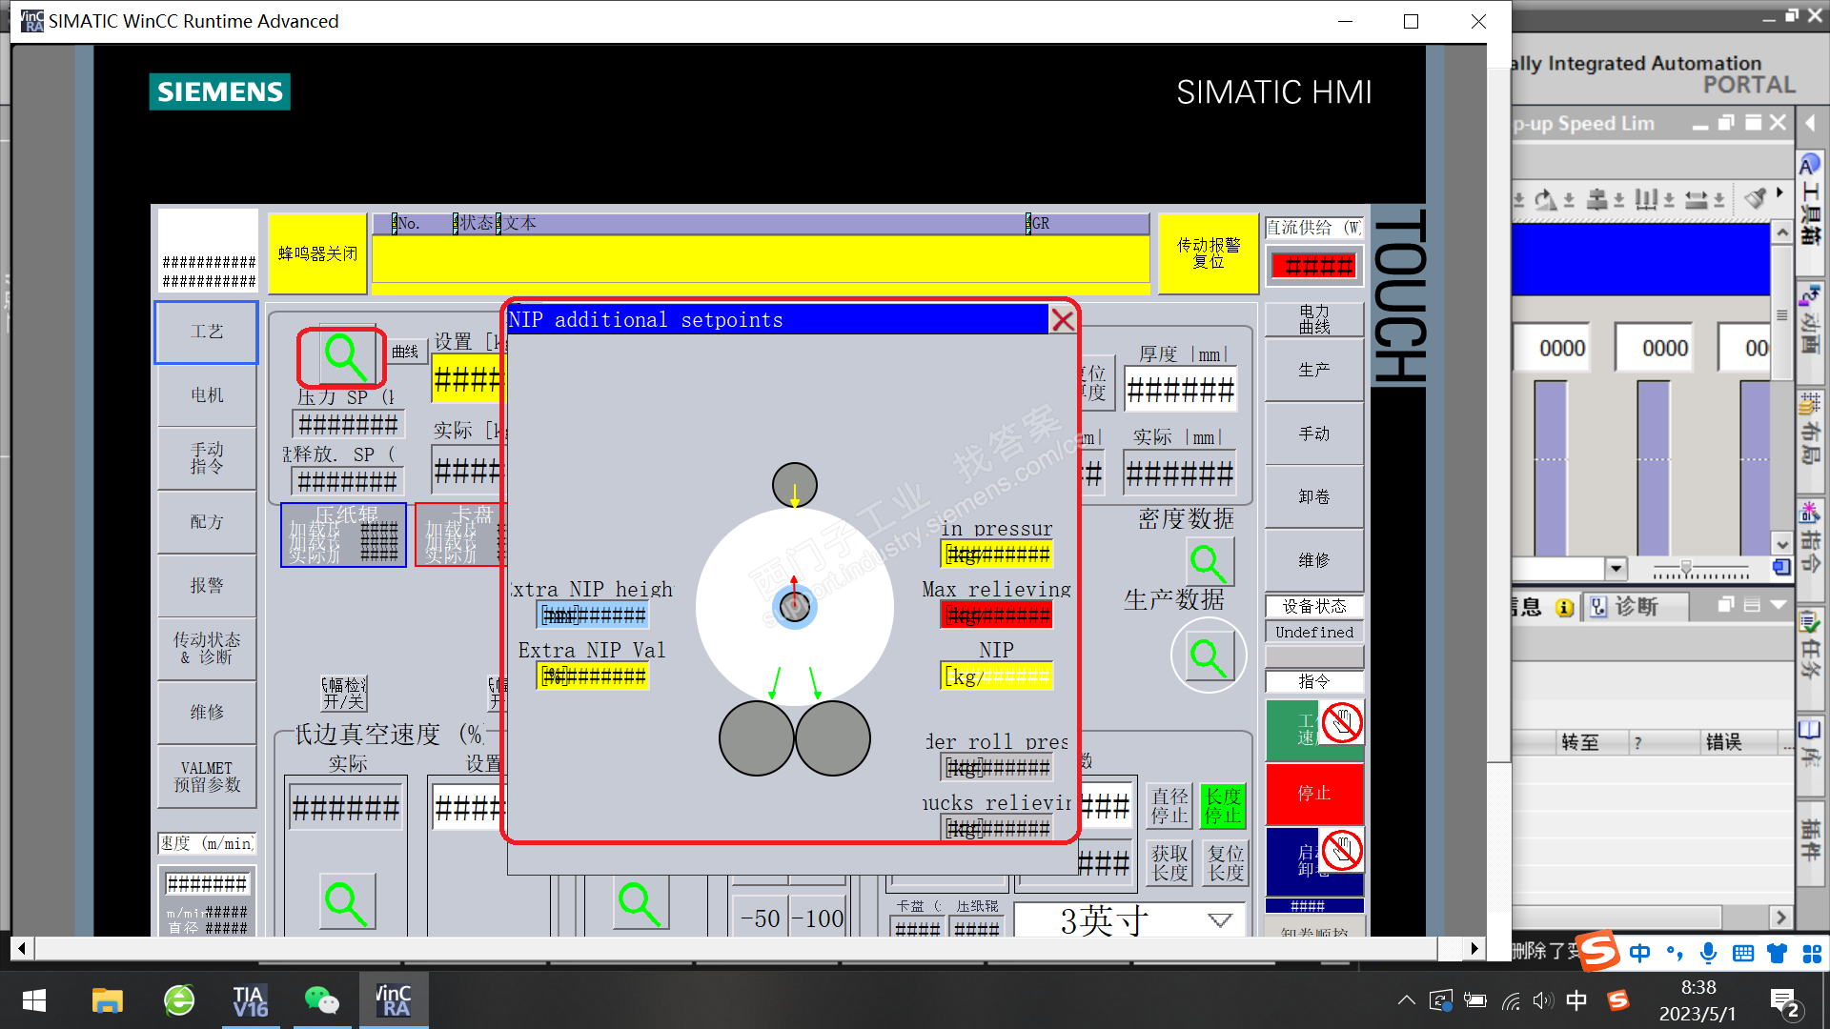Screen dimensions: 1830x1029
Task: Open the zoom level dropdown in TIA editor
Action: tap(1615, 569)
